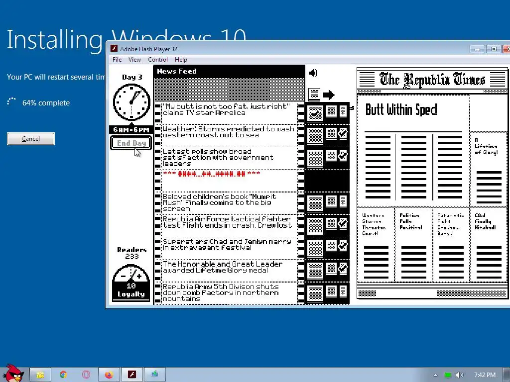Viewport: 510px width, 382px height.
Task: Pick medium article size for butt story
Action: (331, 111)
